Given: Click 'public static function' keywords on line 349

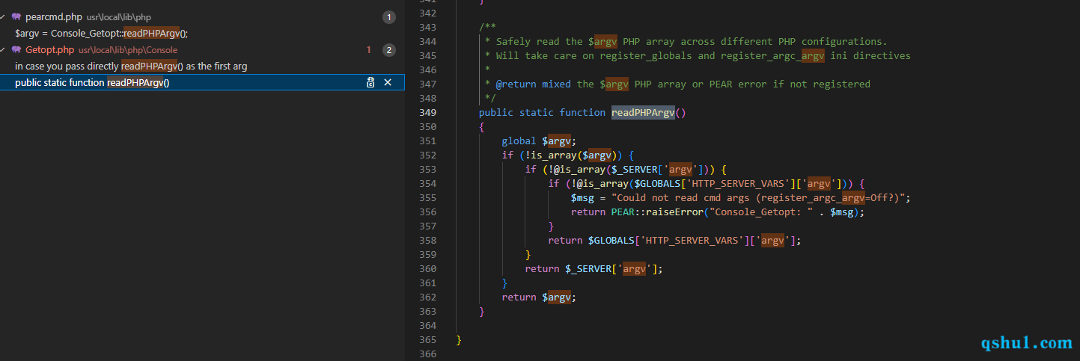Looking at the screenshot, I should pyautogui.click(x=542, y=112).
